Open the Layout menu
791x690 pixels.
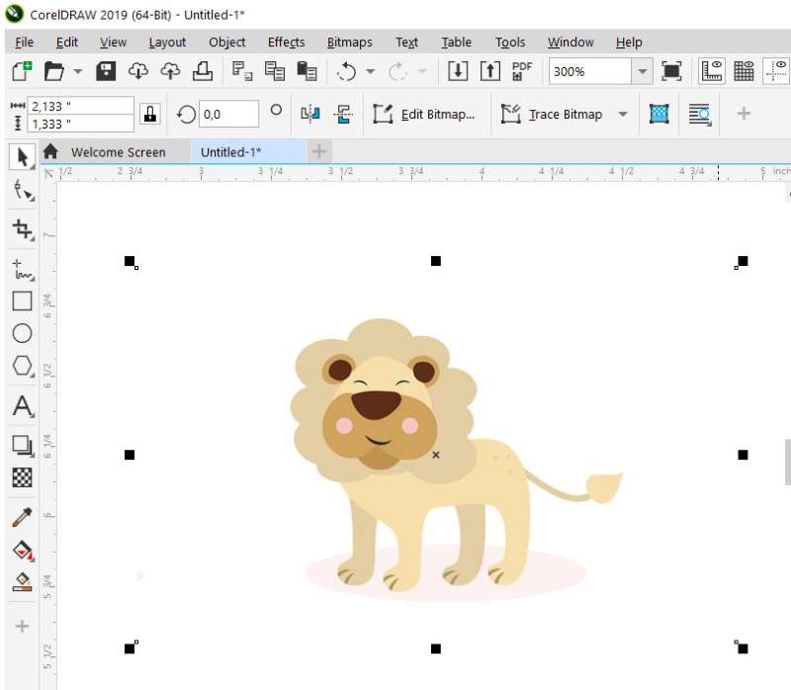[x=167, y=43]
